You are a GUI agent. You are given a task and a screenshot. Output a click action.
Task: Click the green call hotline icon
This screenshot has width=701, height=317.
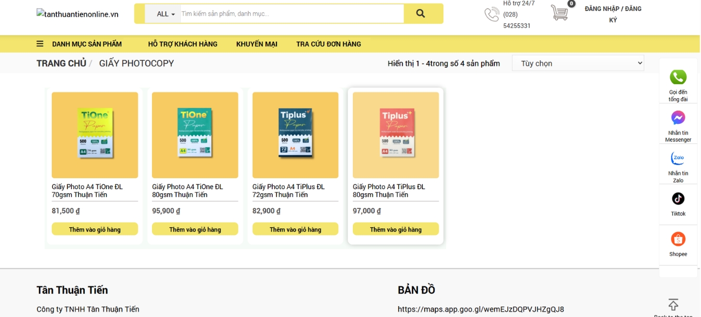[x=678, y=77]
